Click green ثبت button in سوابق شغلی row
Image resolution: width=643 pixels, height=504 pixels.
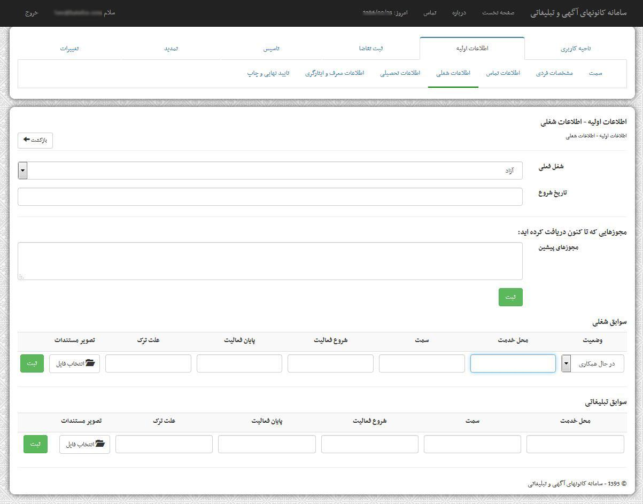[32, 363]
